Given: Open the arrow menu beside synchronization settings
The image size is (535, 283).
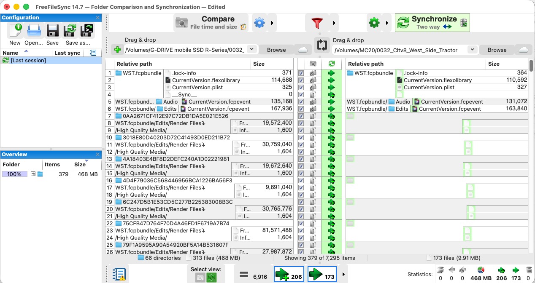Looking at the screenshot, I should (387, 23).
